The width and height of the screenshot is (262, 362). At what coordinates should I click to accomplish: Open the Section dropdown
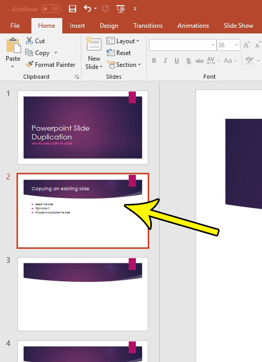pyautogui.click(x=124, y=65)
